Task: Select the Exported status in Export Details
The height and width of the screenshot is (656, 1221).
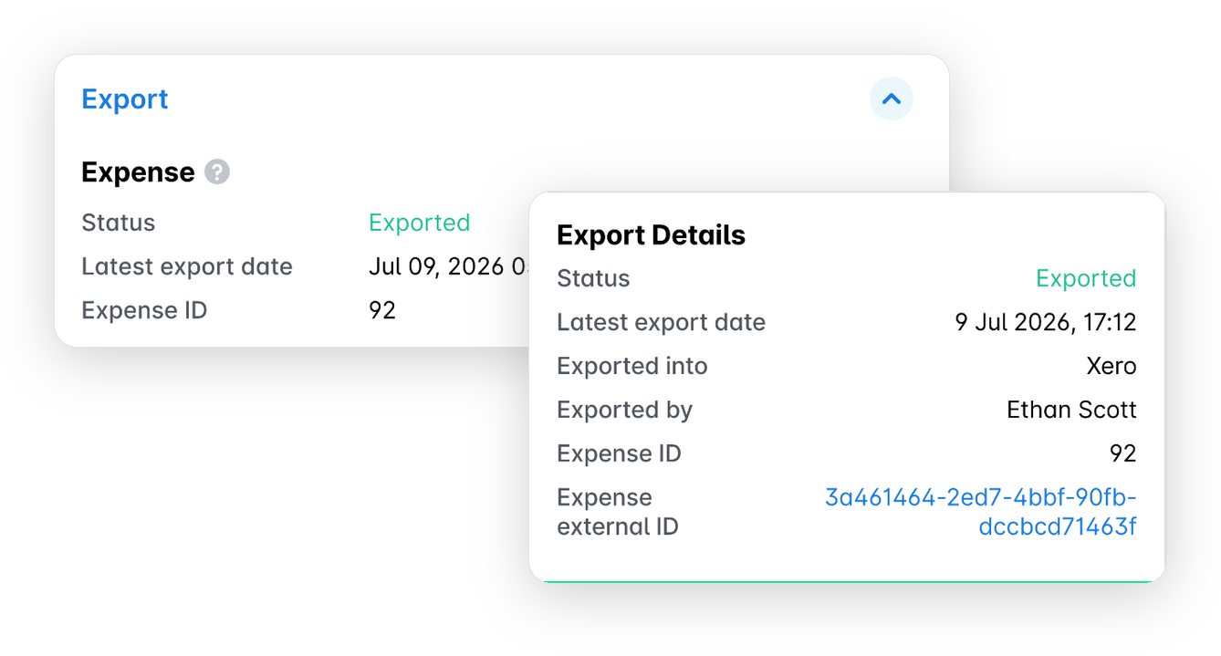Action: coord(1086,278)
